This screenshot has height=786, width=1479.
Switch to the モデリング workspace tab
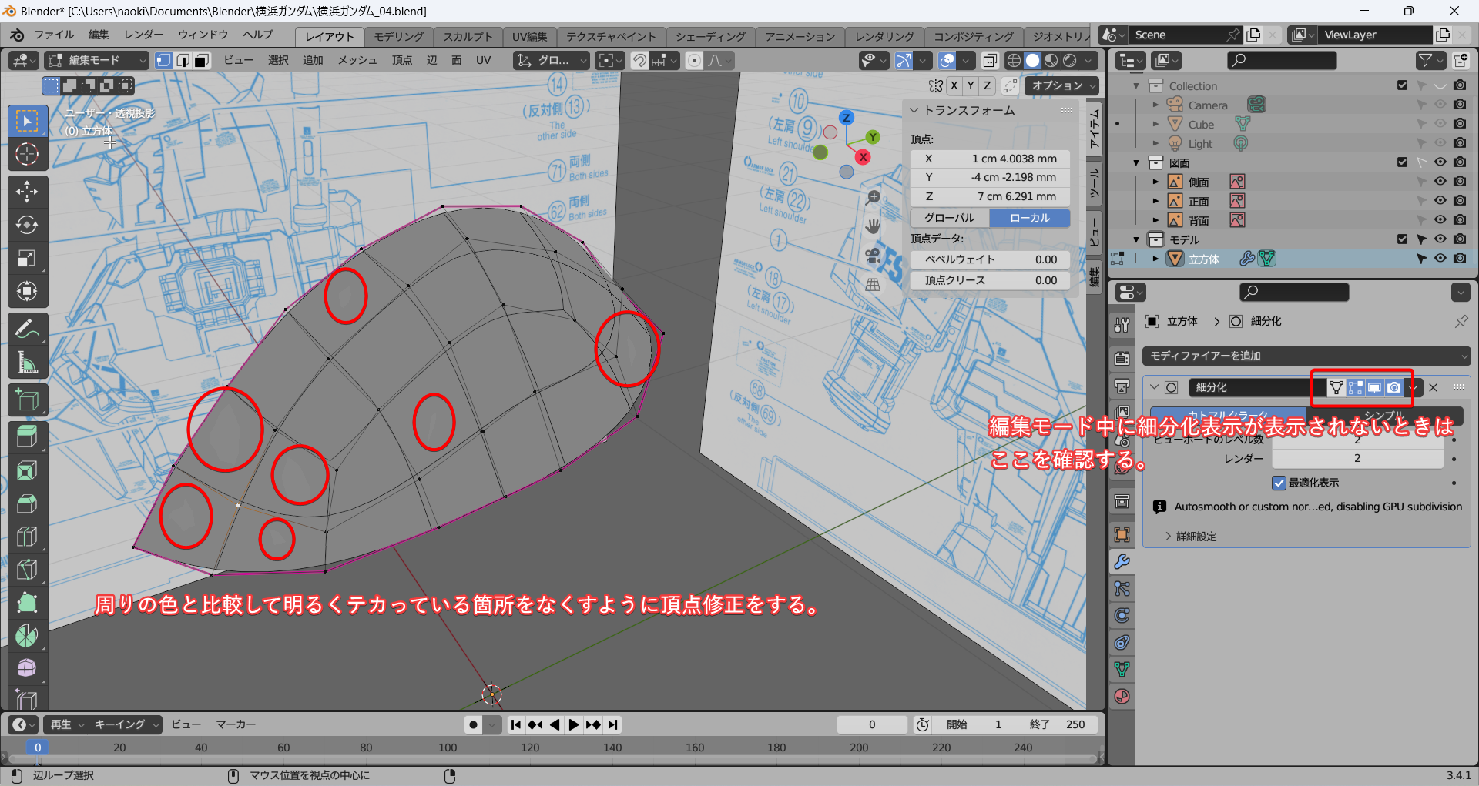click(398, 36)
